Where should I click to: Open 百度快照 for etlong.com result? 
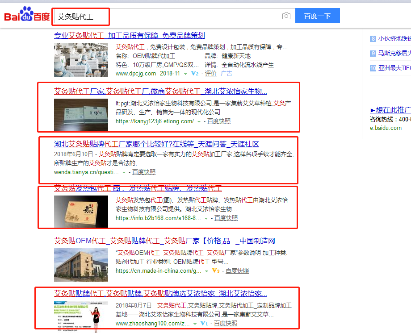(219, 121)
